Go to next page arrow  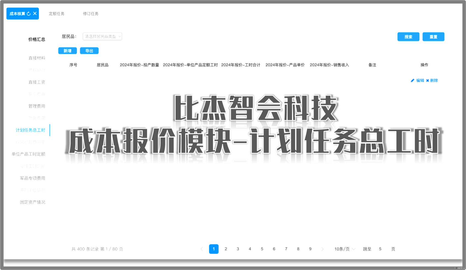coord(322,249)
